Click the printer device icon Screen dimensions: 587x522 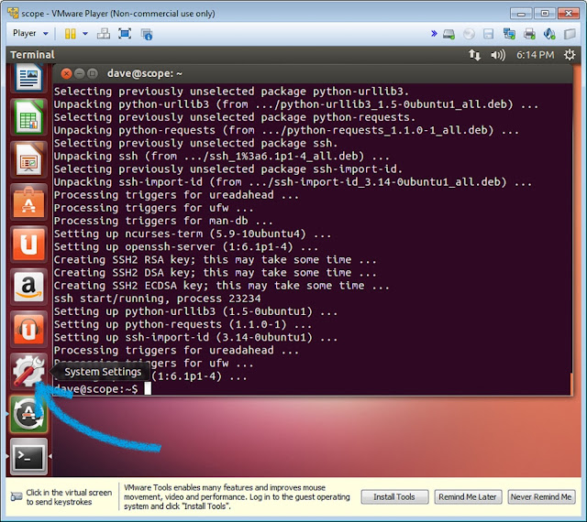(x=529, y=34)
